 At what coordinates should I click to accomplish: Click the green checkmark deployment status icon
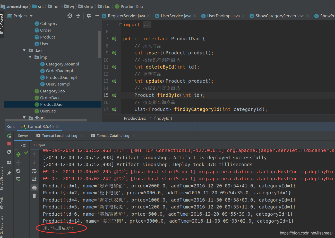coord(26,153)
